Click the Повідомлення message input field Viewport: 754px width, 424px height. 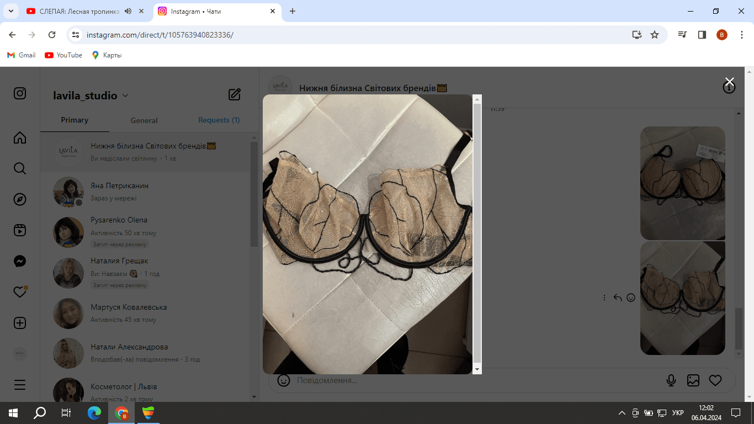[x=475, y=380]
